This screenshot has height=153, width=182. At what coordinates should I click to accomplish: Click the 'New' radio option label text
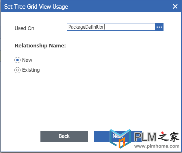(27, 60)
